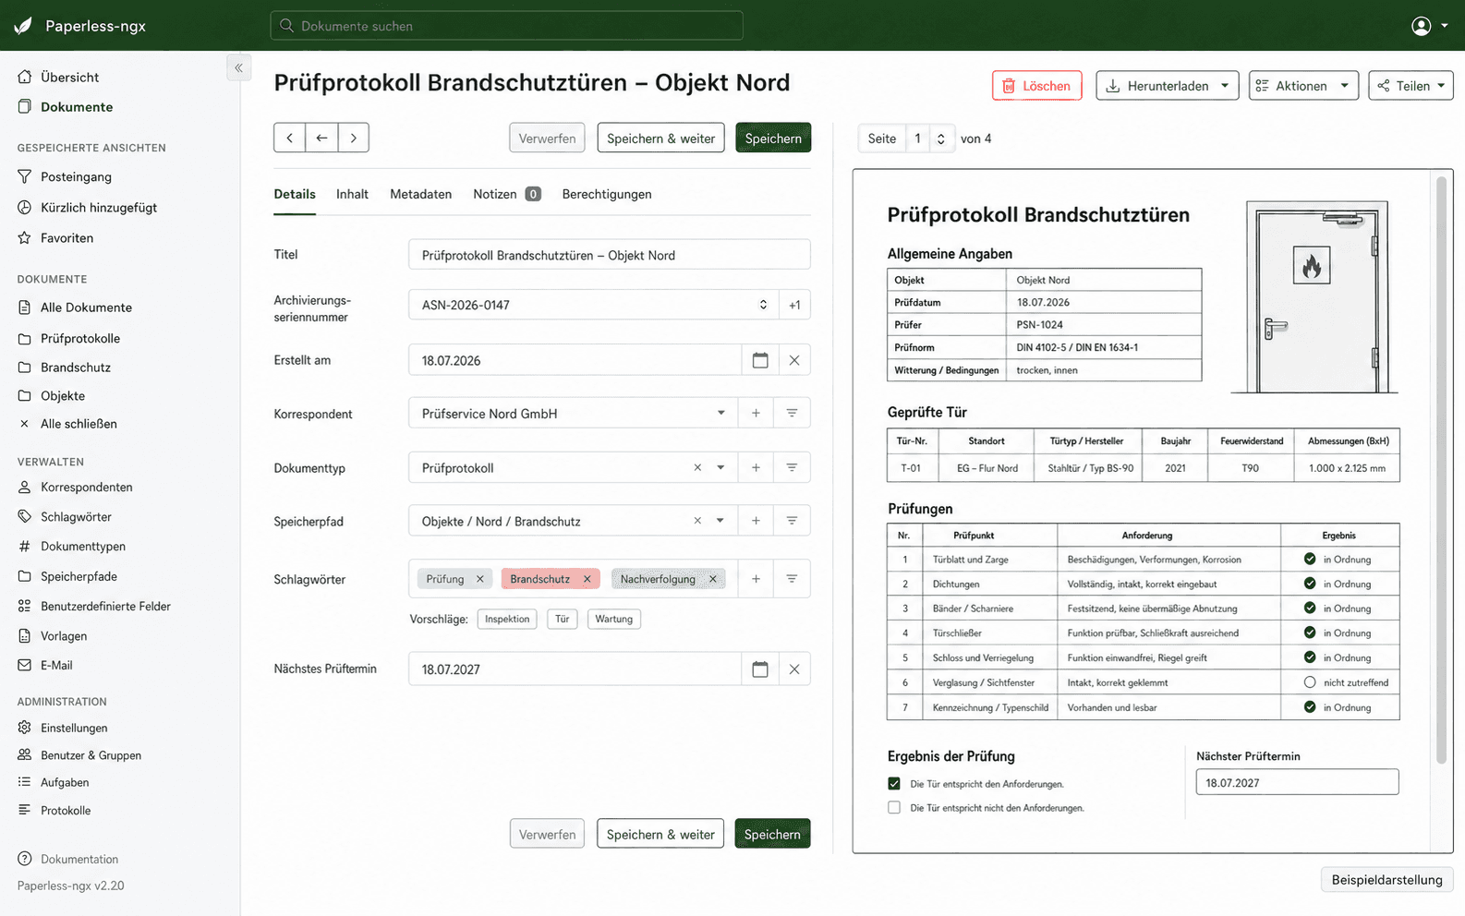Open the Aktionen dropdown menu
Image resolution: width=1465 pixels, height=916 pixels.
tap(1303, 86)
